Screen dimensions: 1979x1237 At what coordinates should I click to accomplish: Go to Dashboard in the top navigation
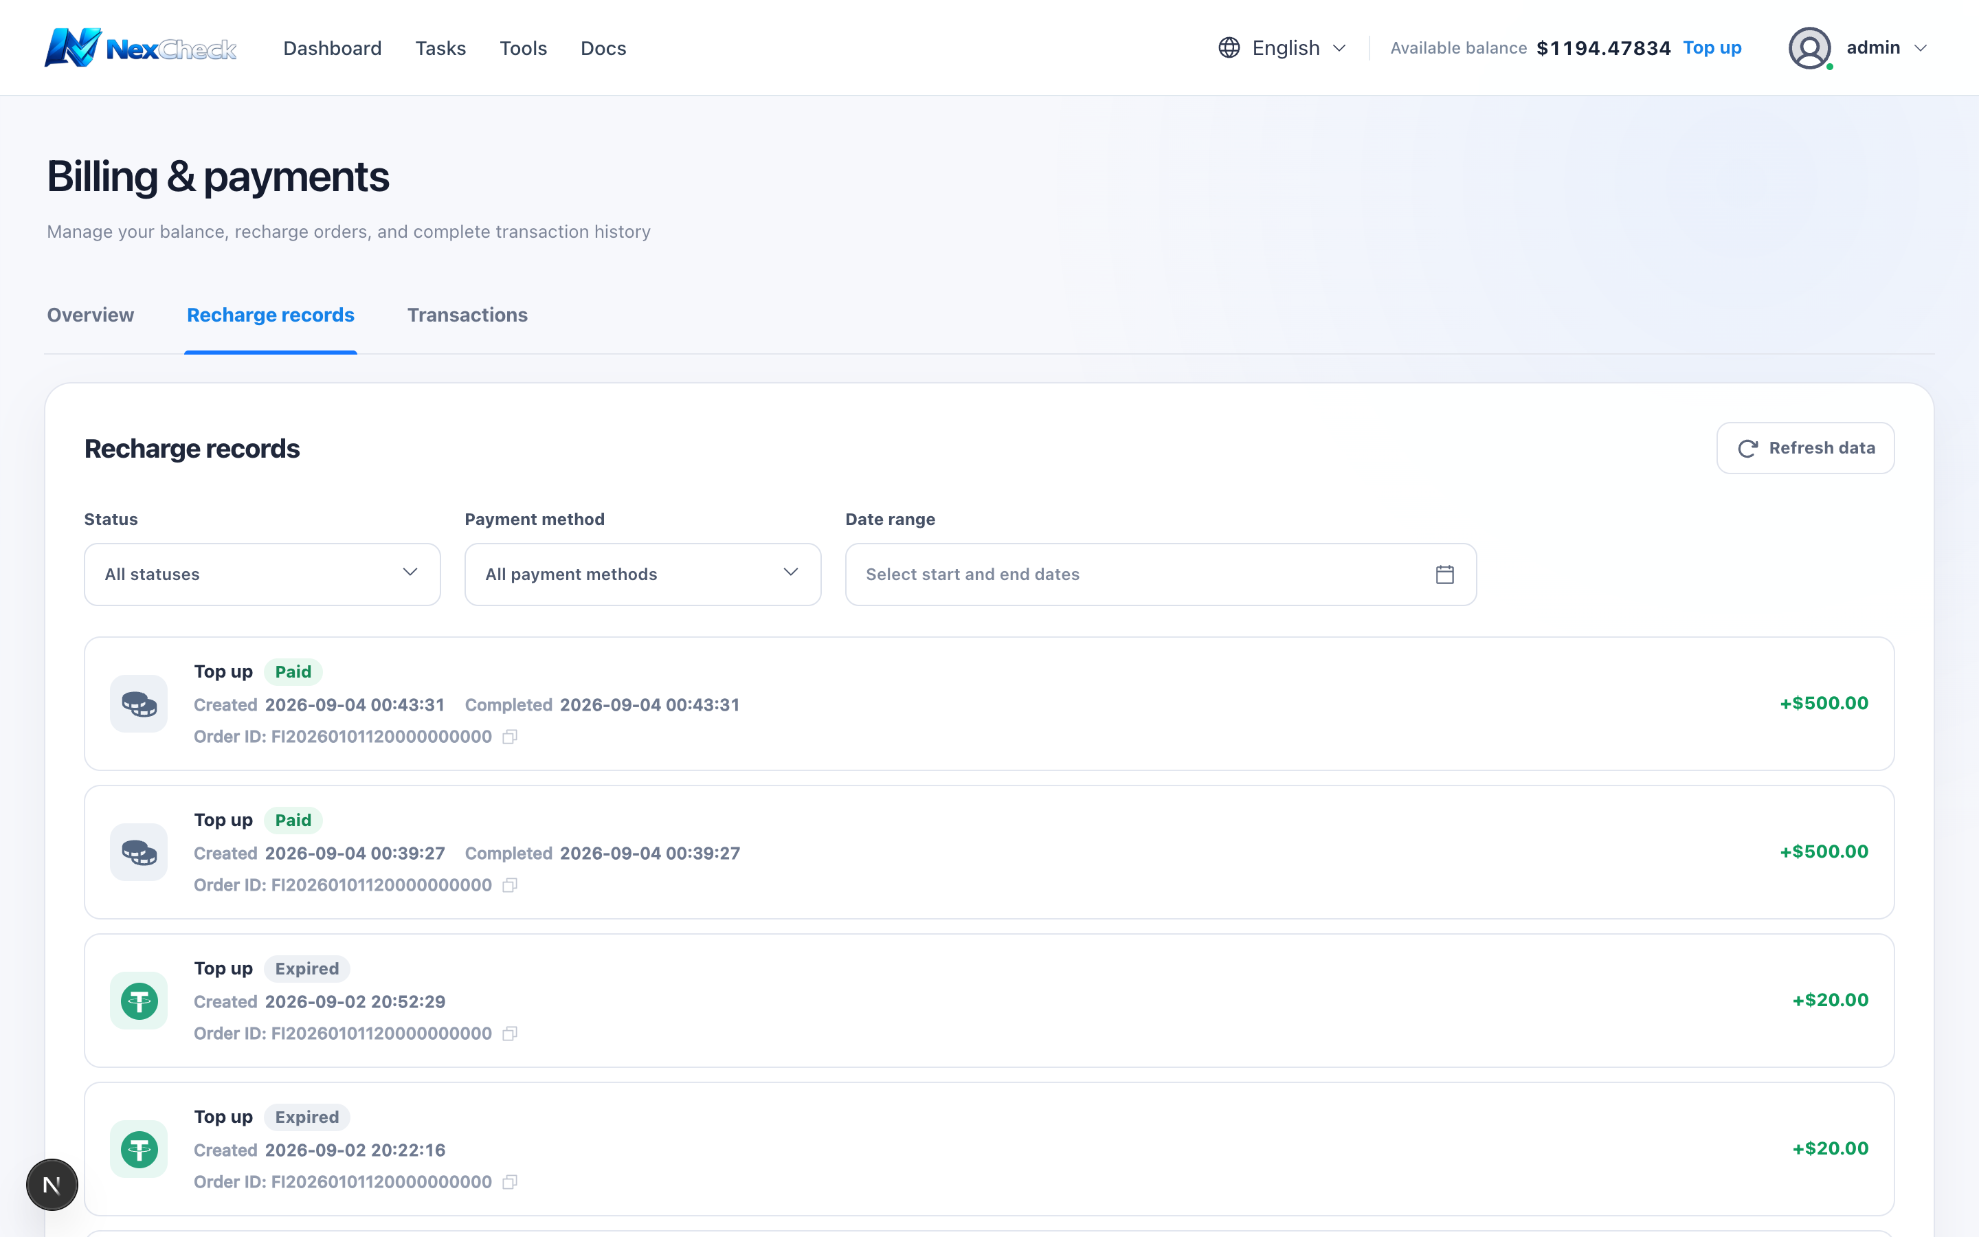[332, 48]
